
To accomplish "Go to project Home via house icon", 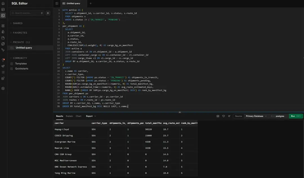I will pyautogui.click(x=3, y=3).
